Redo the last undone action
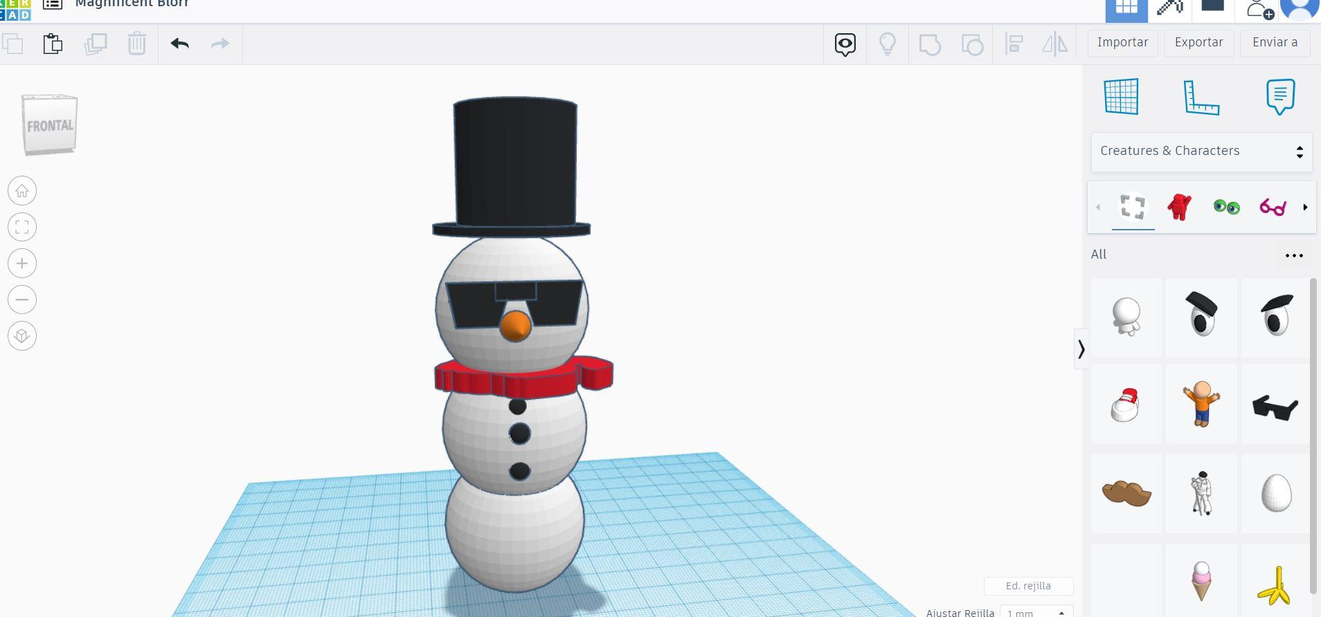This screenshot has width=1321, height=617. pyautogui.click(x=220, y=44)
